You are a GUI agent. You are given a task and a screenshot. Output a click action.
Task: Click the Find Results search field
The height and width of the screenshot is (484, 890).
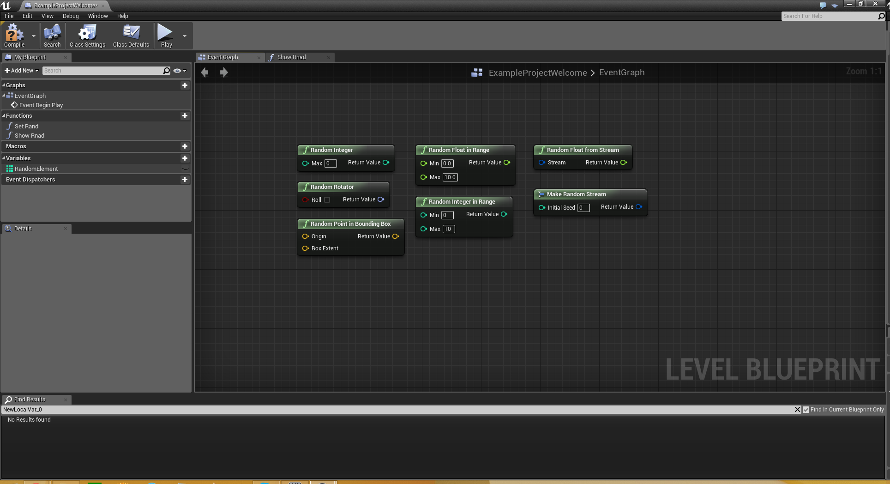tap(397, 410)
